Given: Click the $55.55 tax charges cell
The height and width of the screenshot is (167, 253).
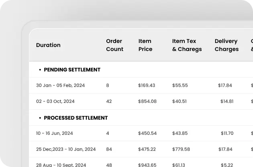Looking at the screenshot, I should coord(180,86).
